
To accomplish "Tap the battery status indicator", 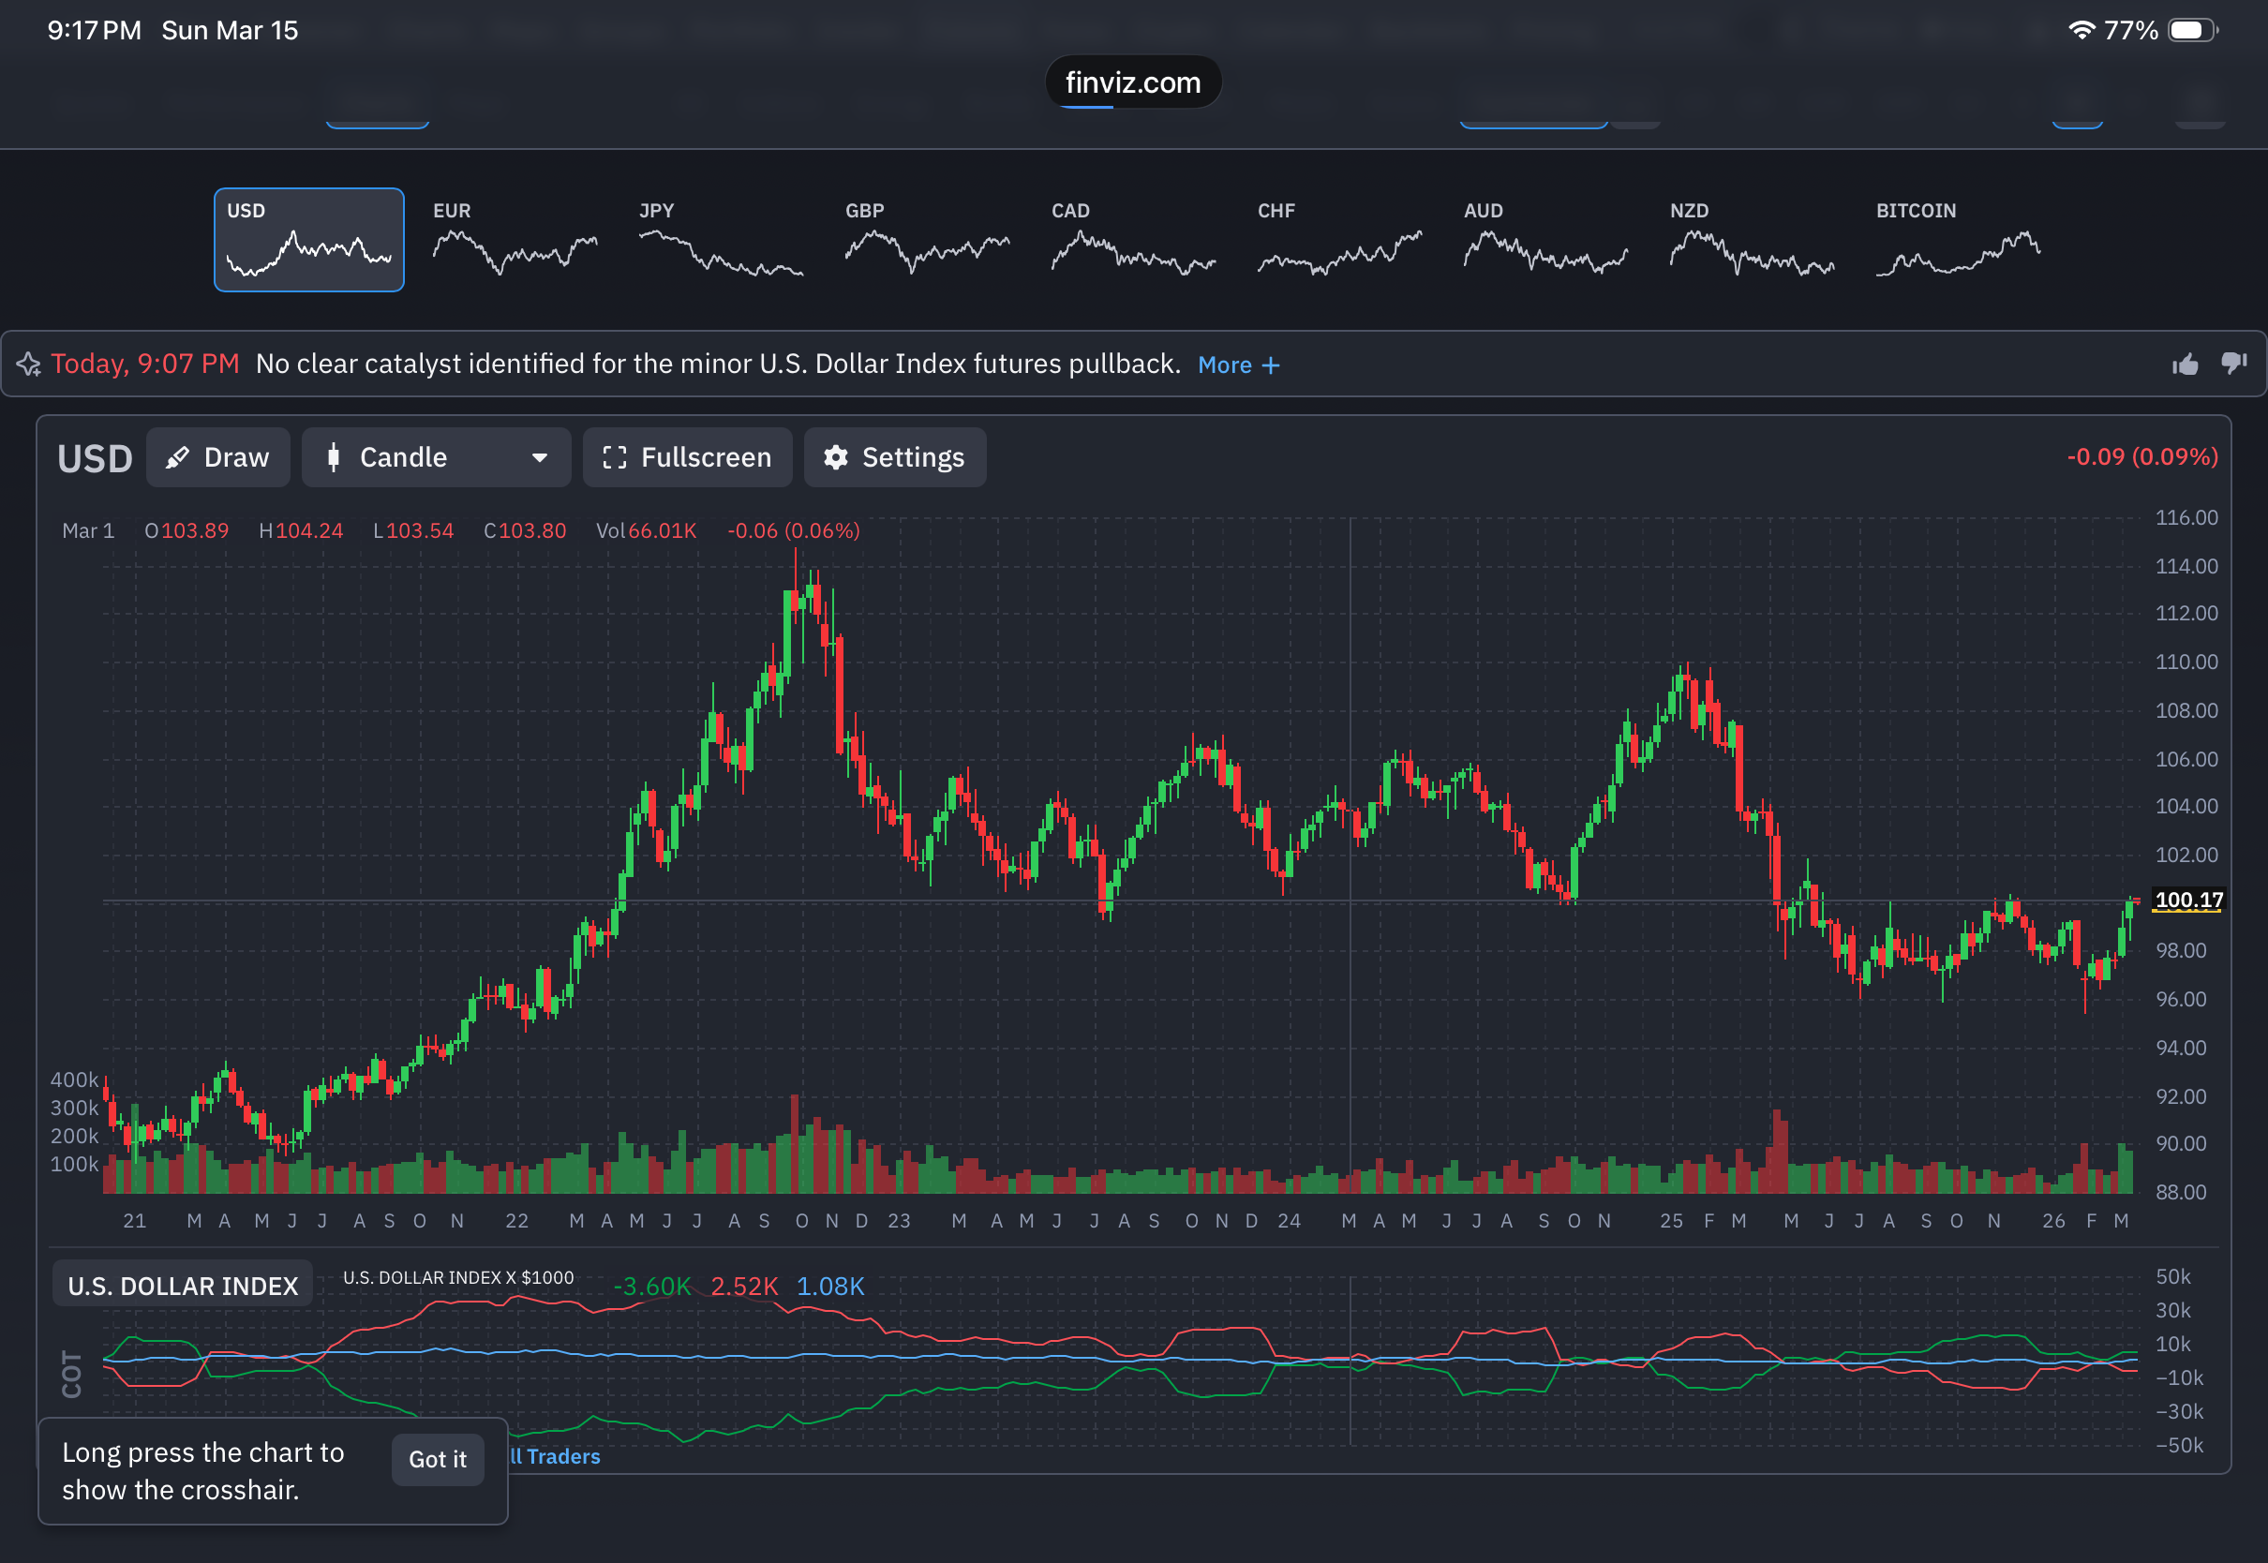I will point(2191,30).
